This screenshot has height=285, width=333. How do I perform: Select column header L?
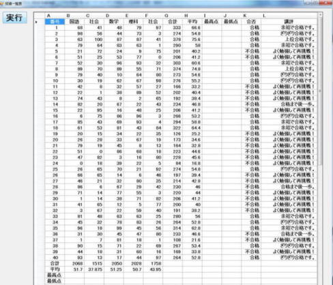[x=264, y=16]
